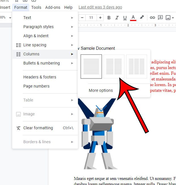Choose the two column layout thumbnail

(x=114, y=66)
